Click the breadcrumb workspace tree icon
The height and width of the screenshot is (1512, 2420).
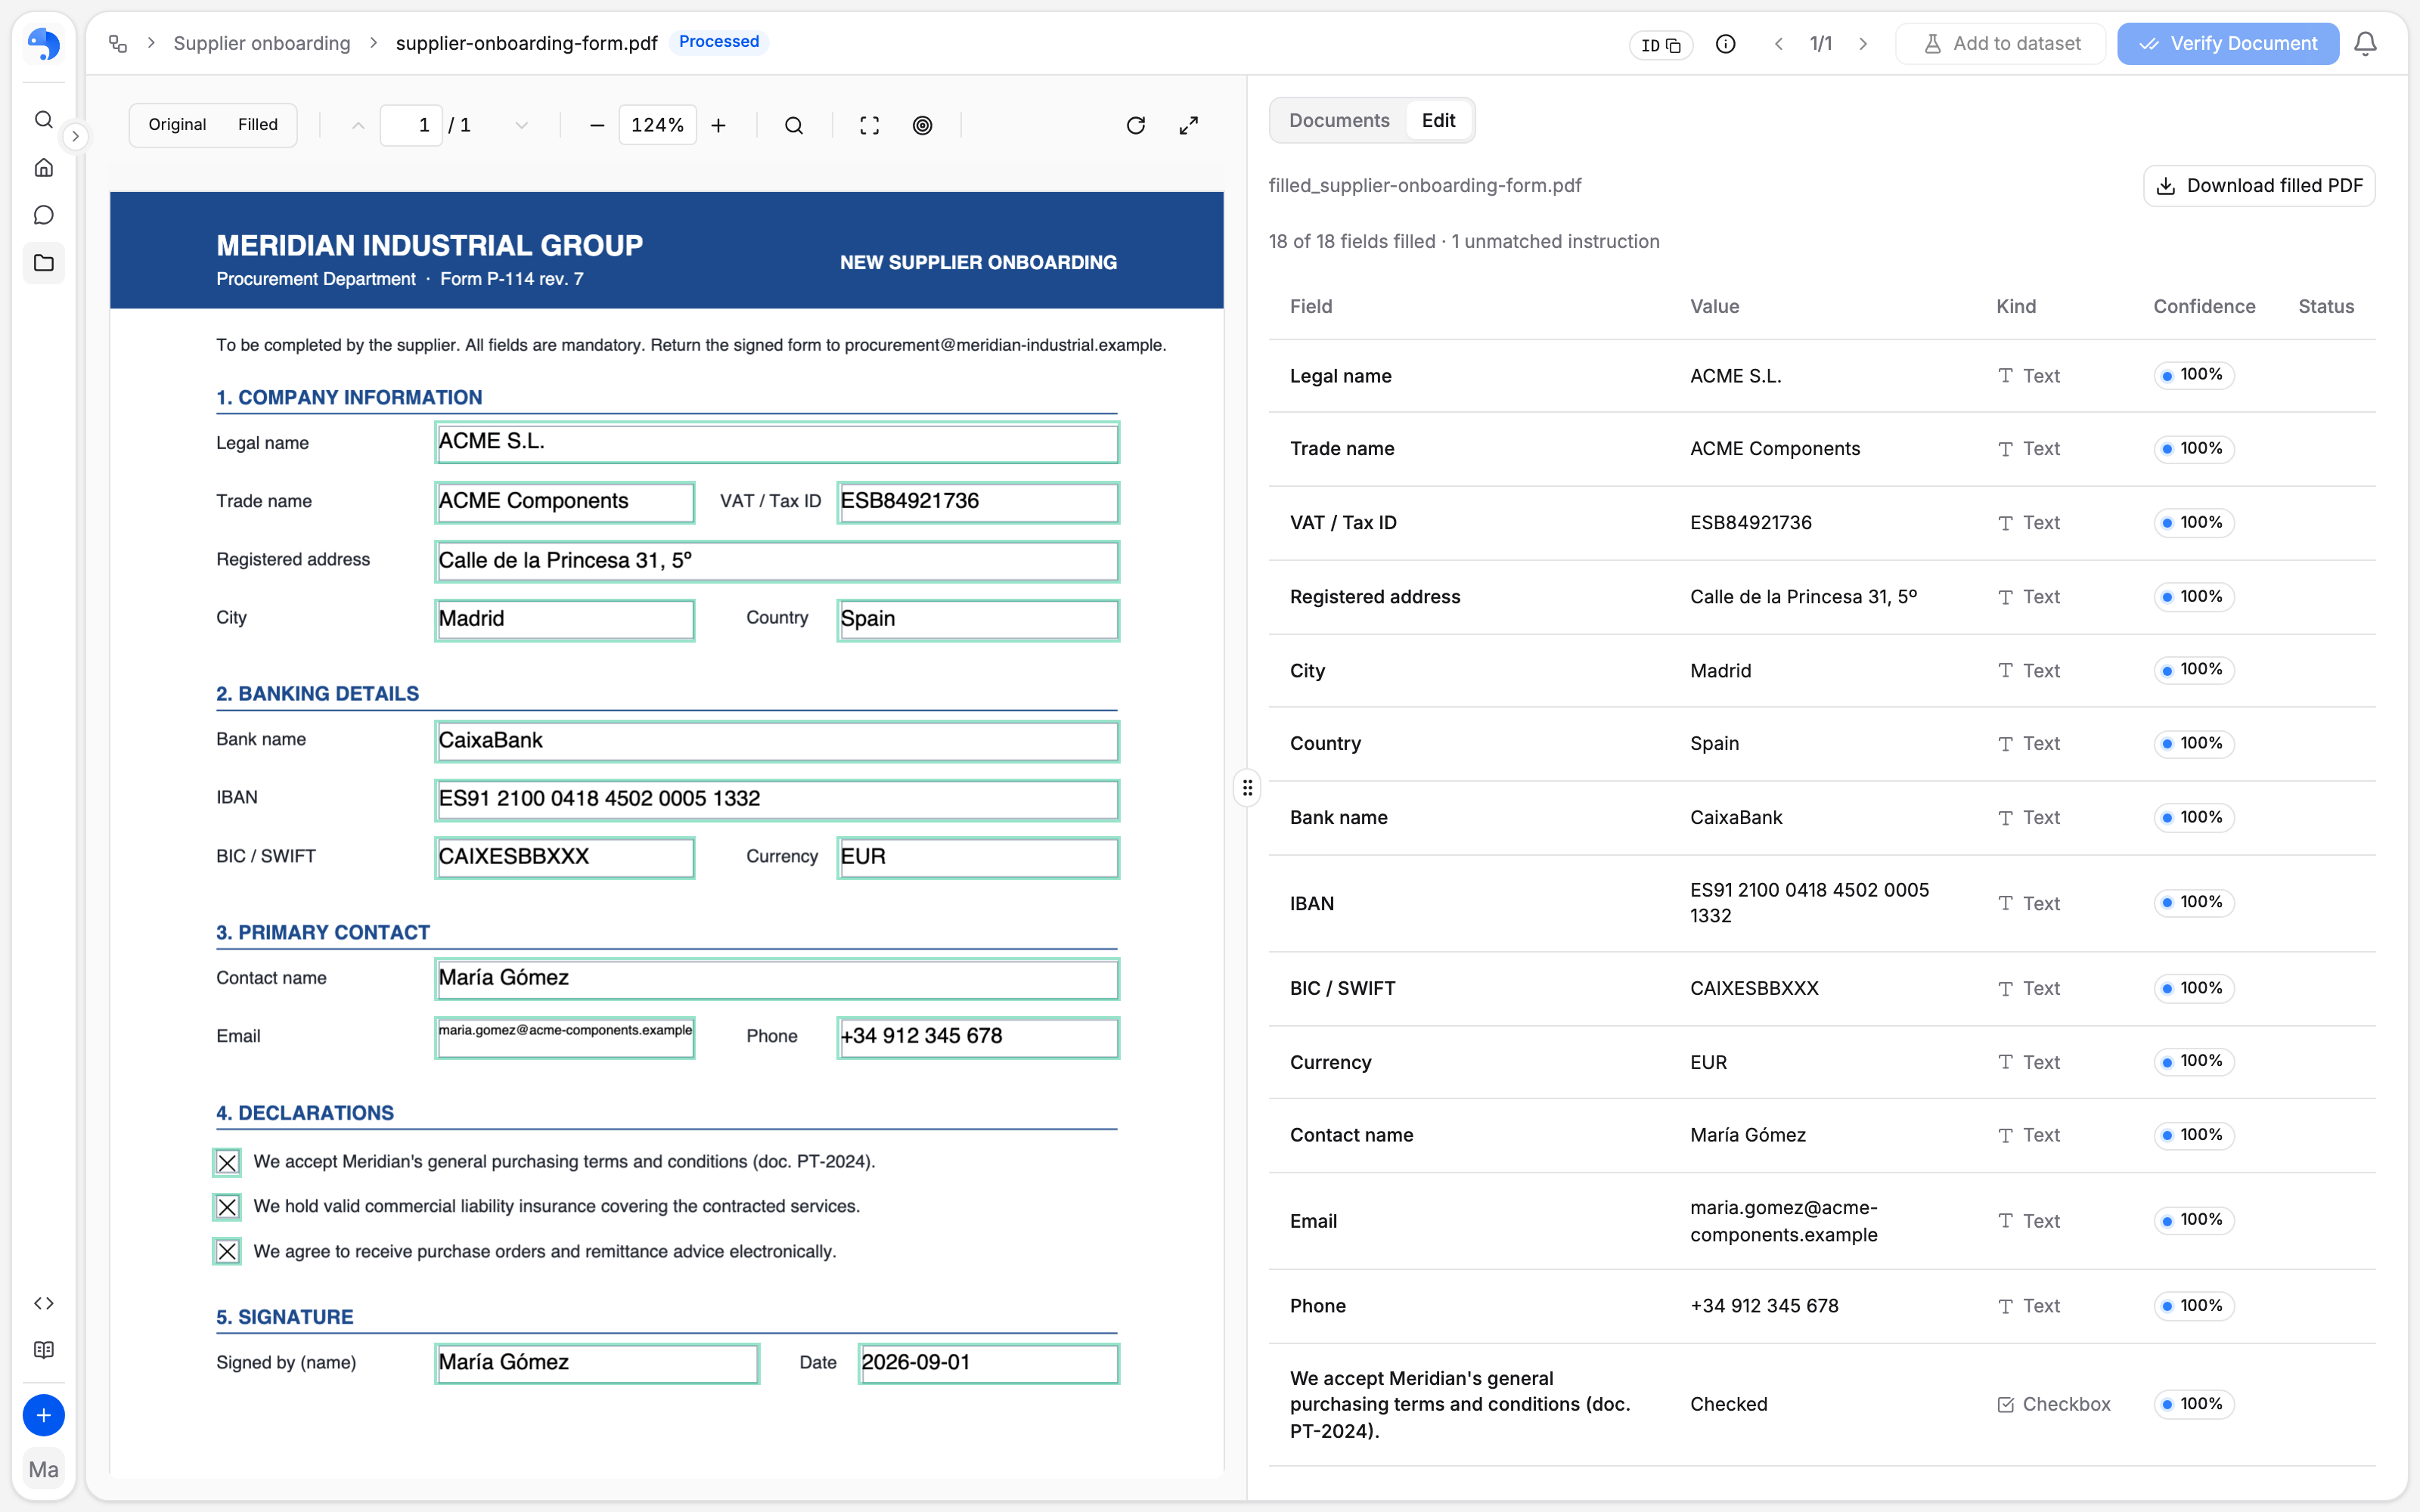[x=118, y=43]
